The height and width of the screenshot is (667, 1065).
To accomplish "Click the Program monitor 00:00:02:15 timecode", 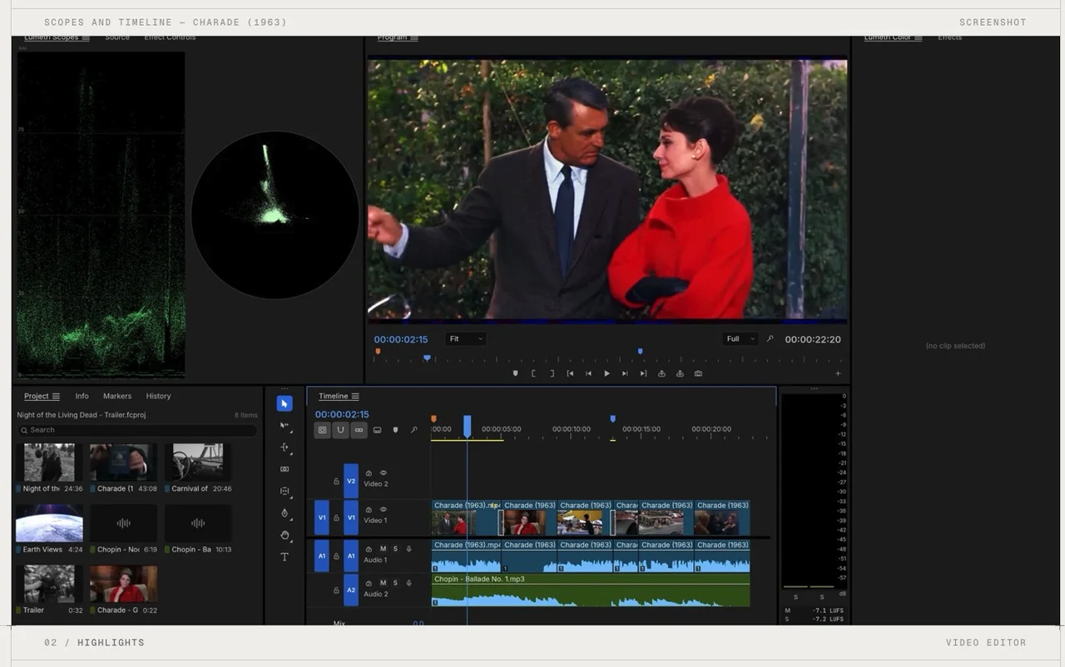I will pos(400,339).
